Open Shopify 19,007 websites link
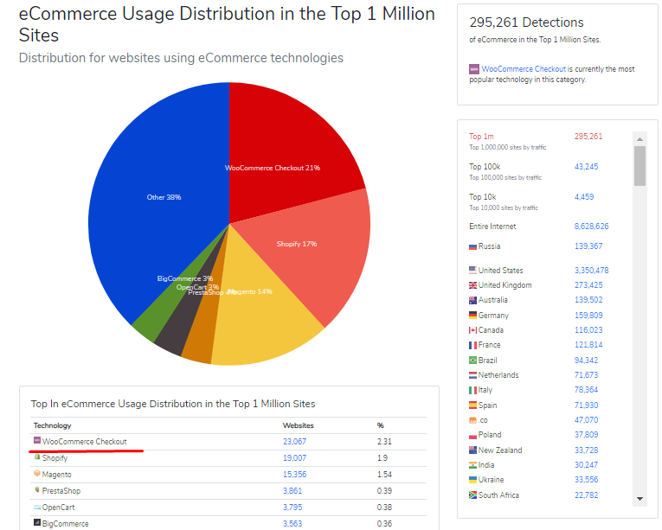 click(295, 458)
